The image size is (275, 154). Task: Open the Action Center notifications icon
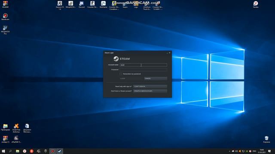269,151
